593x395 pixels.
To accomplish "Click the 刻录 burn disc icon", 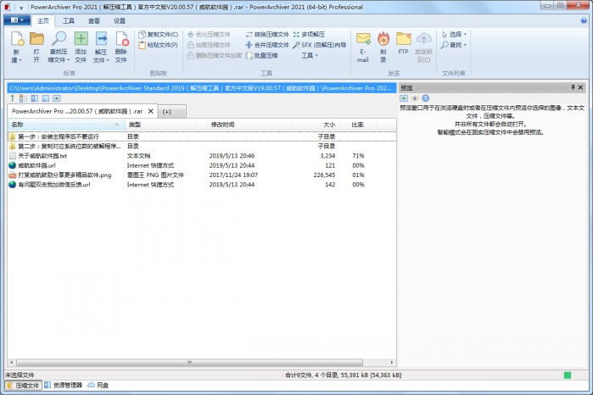I will click(x=383, y=38).
